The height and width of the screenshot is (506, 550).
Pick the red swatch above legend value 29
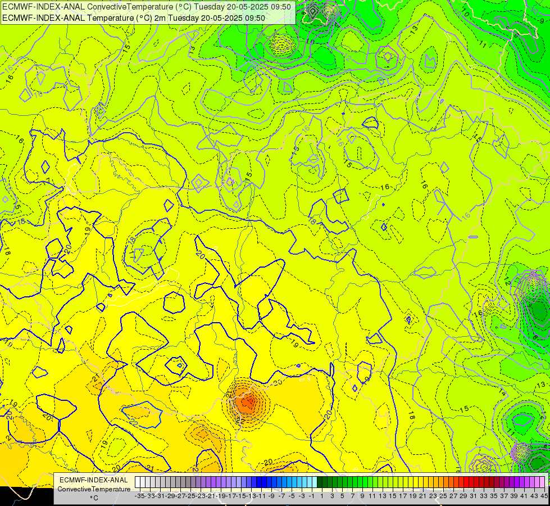click(461, 482)
